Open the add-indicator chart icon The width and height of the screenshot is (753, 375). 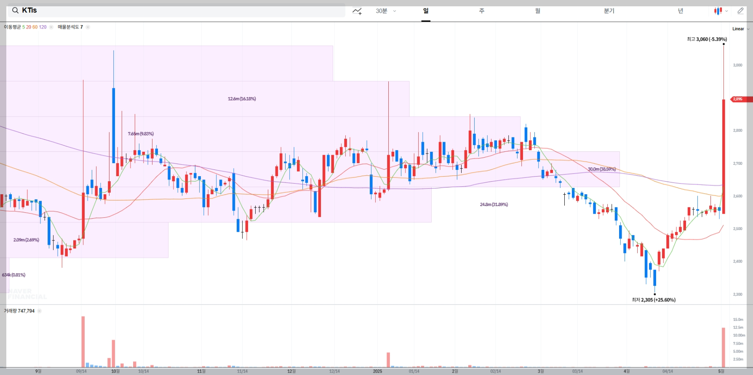[357, 11]
